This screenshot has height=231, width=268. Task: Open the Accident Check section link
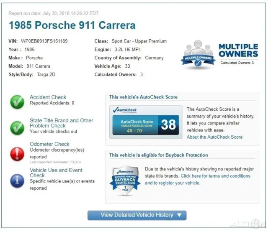click(48, 97)
